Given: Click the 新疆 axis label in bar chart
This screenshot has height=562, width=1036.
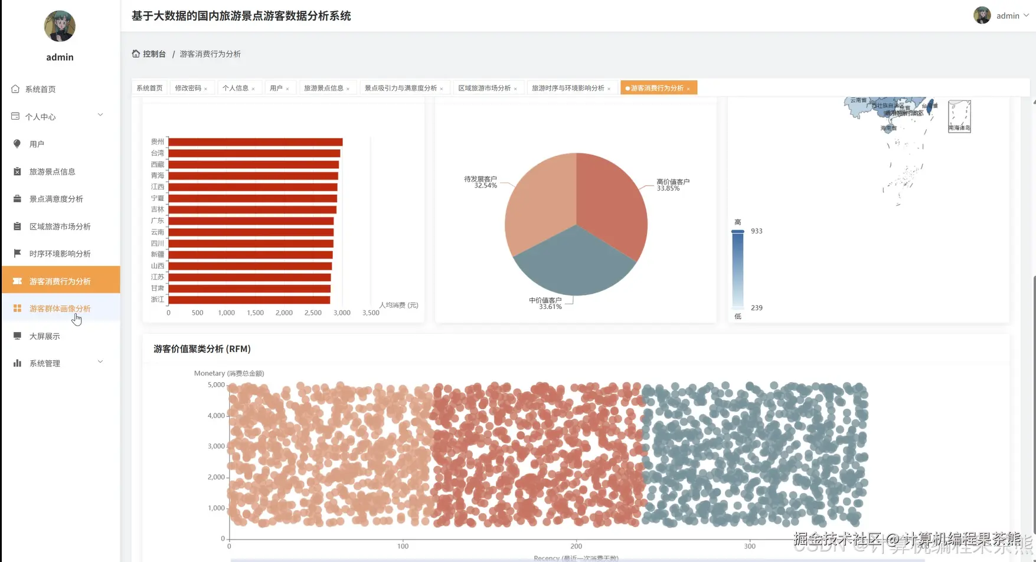Looking at the screenshot, I should (x=158, y=254).
